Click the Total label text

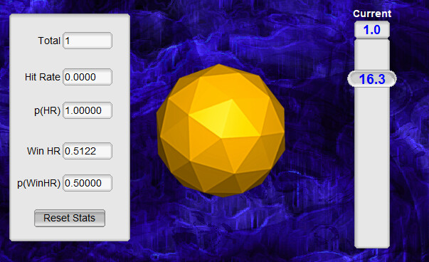49,41
